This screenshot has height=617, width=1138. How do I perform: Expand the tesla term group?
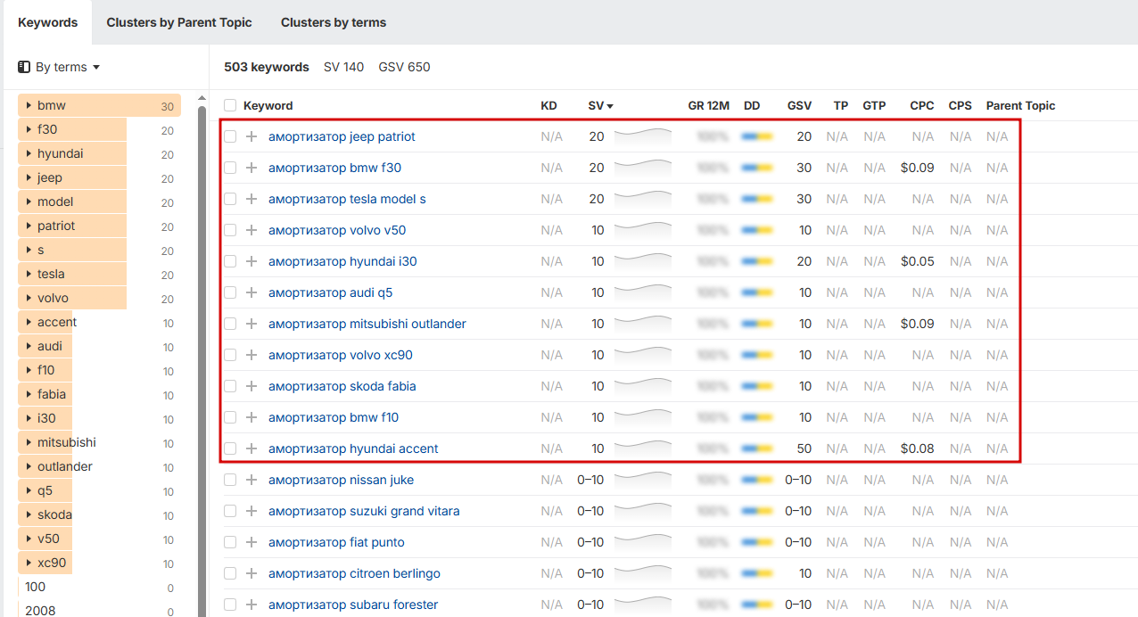[29, 274]
